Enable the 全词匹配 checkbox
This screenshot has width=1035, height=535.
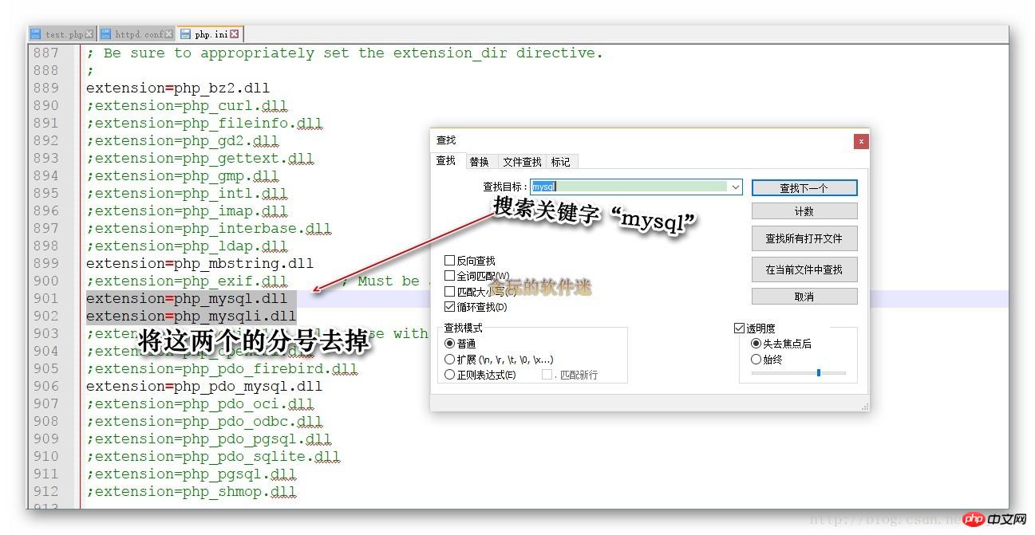450,276
